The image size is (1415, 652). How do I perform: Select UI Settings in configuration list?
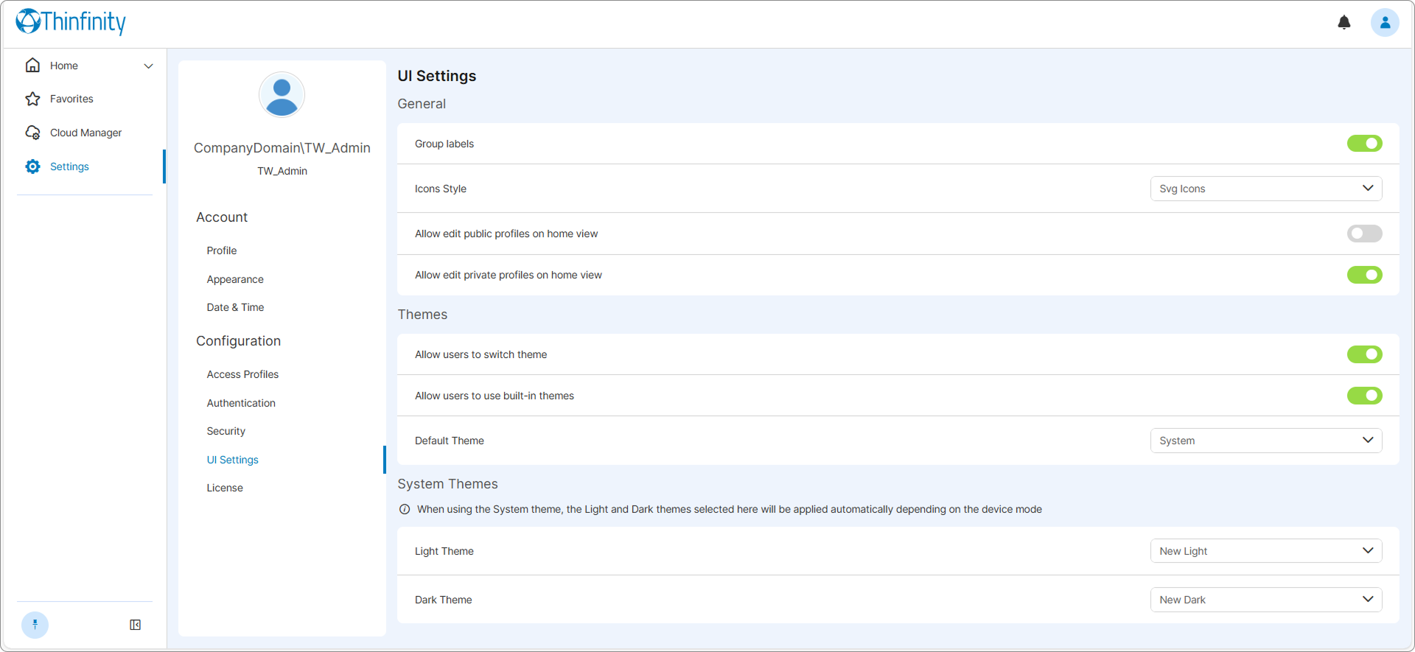[232, 460]
